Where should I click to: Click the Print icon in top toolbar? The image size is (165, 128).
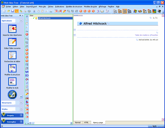pos(25,11)
